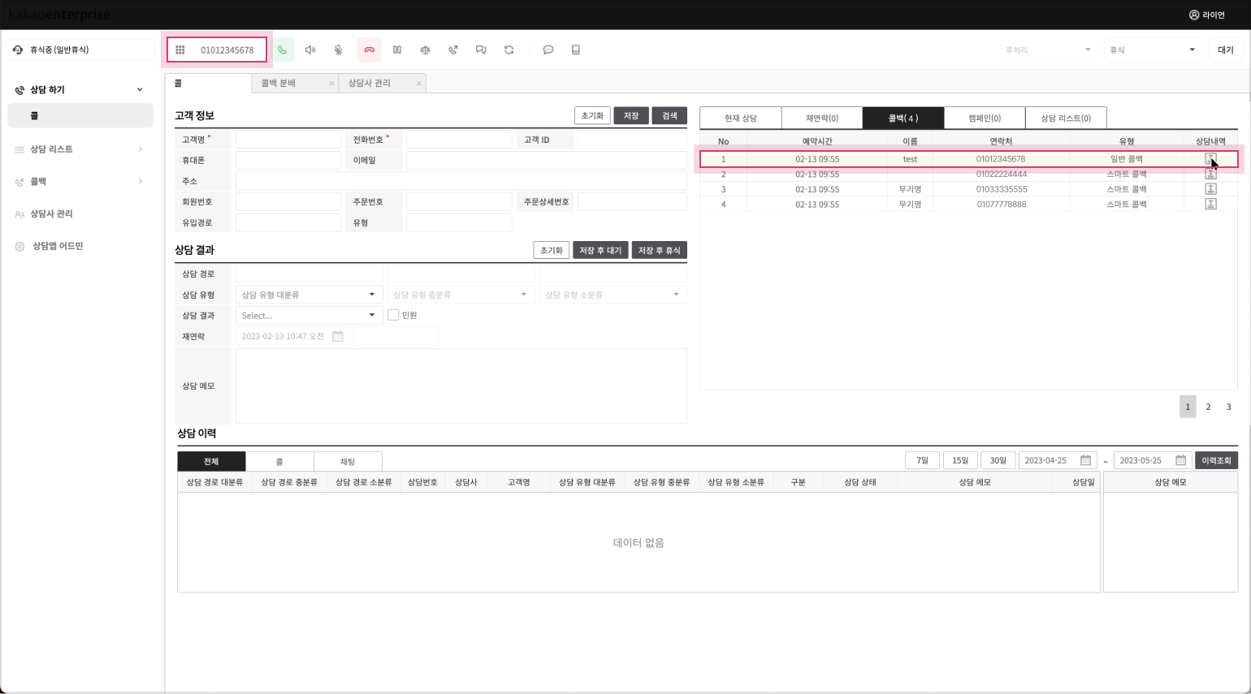Click the 이력조회 button

pyautogui.click(x=1215, y=461)
